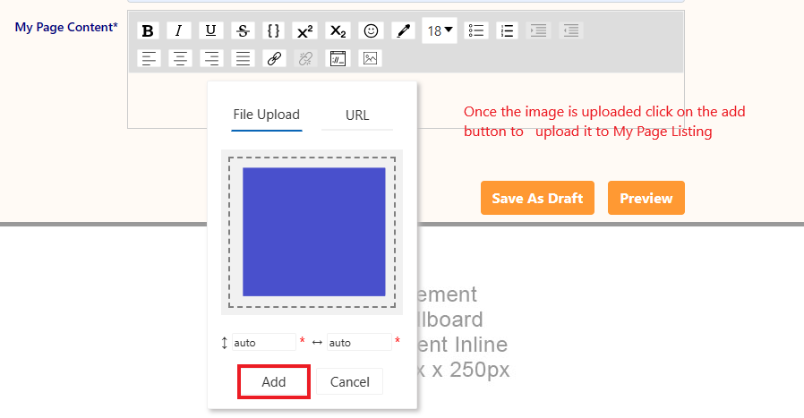Cancel the image upload dialog
Screen dimensions: 804x418
349,381
